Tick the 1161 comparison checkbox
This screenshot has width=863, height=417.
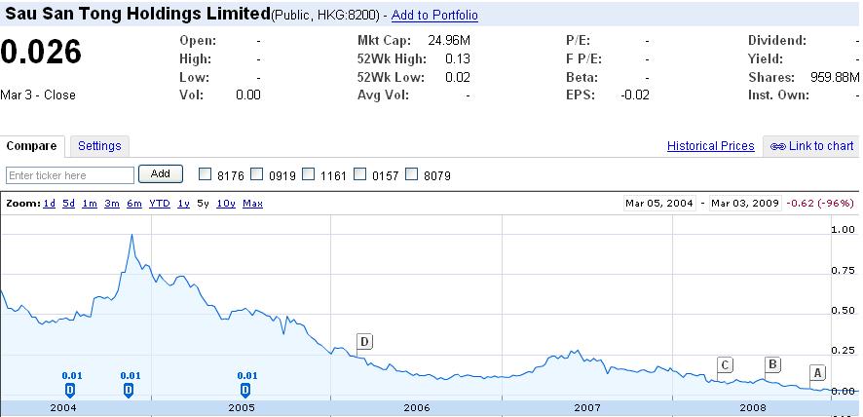(308, 174)
